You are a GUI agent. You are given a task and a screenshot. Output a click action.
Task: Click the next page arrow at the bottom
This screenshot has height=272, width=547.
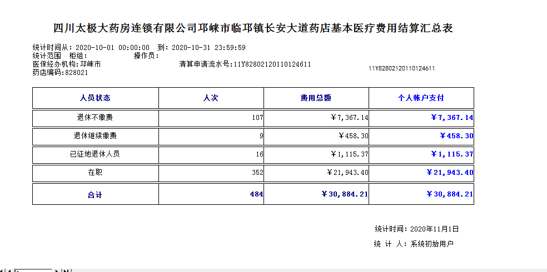pos(58,270)
